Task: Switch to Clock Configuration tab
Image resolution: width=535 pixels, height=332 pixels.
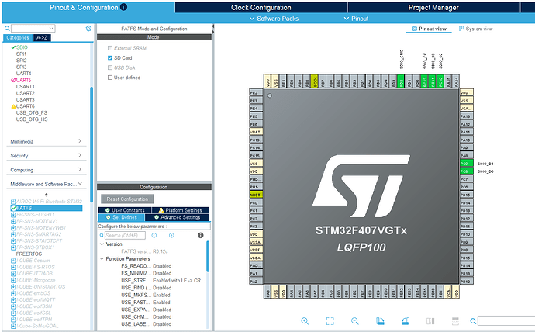Action: (x=261, y=7)
